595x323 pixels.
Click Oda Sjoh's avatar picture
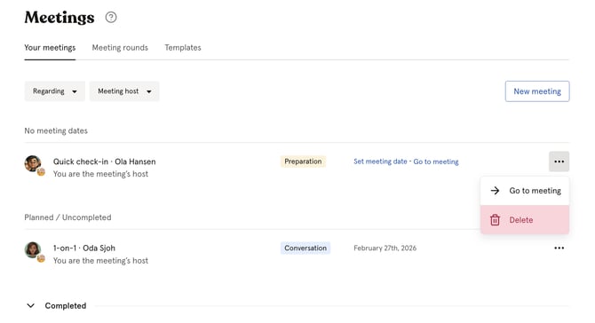coord(33,250)
